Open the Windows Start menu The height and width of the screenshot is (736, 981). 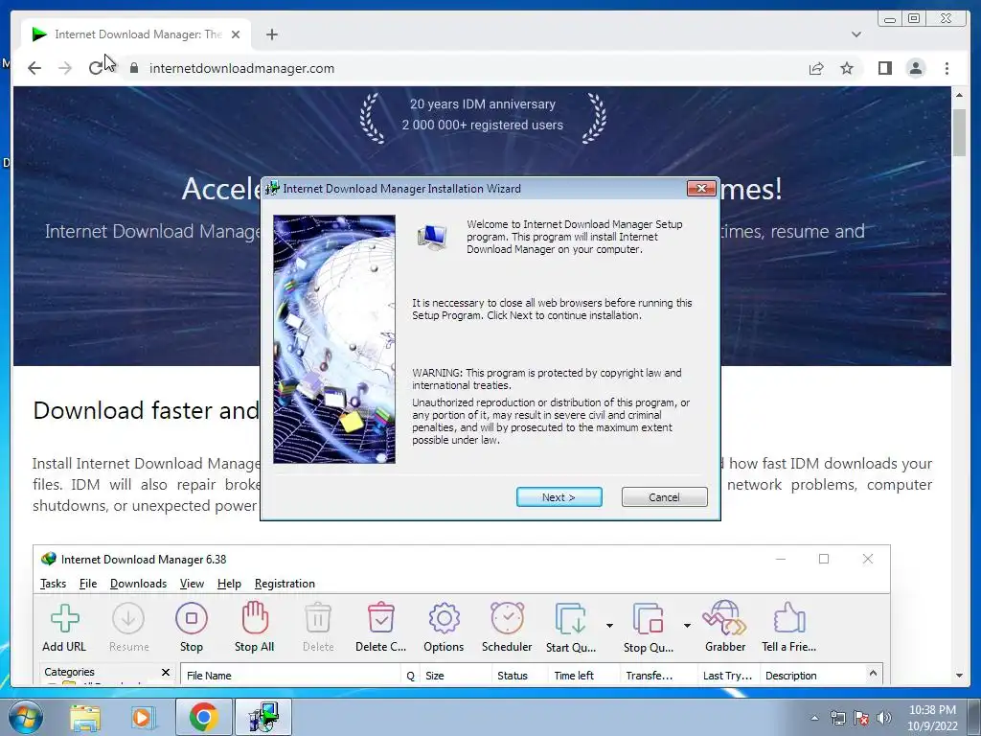24,717
